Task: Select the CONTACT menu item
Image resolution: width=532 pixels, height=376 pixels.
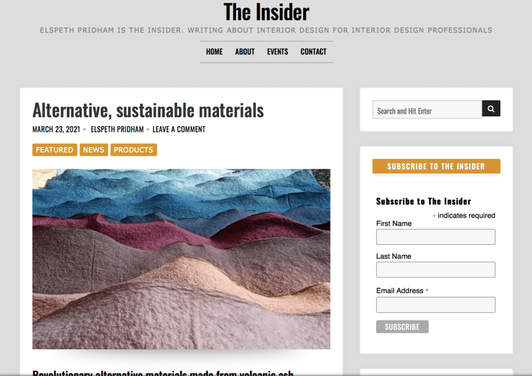Action: (x=313, y=52)
